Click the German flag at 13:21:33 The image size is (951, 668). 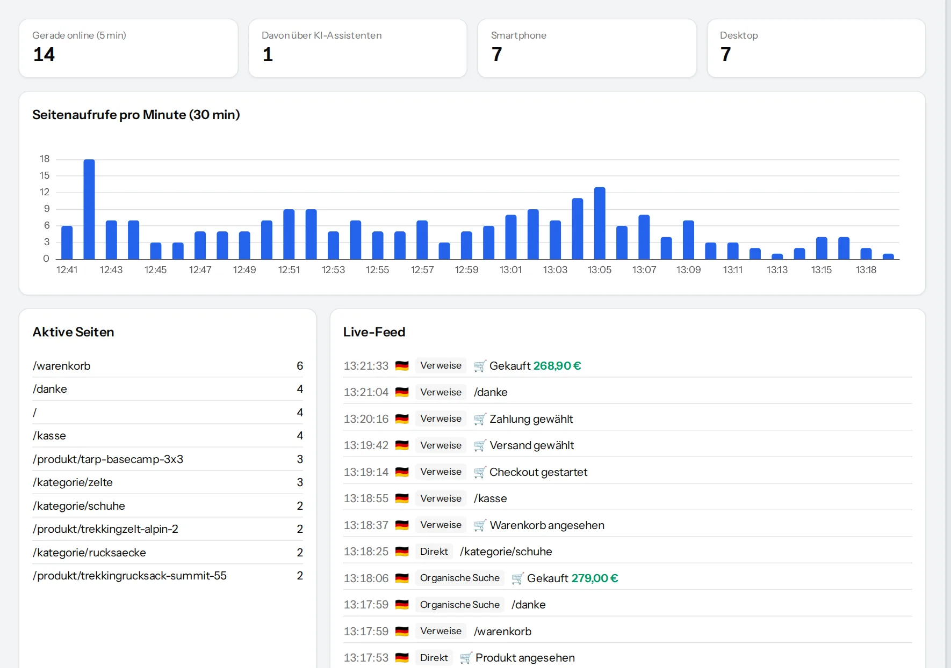(x=402, y=366)
